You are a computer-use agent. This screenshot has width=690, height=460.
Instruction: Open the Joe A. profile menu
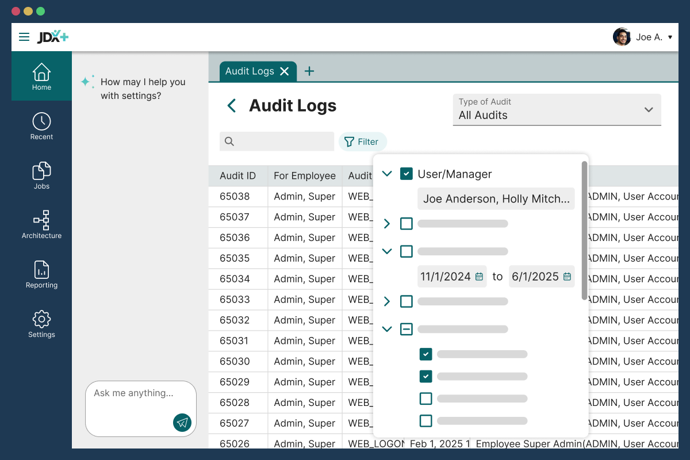644,36
